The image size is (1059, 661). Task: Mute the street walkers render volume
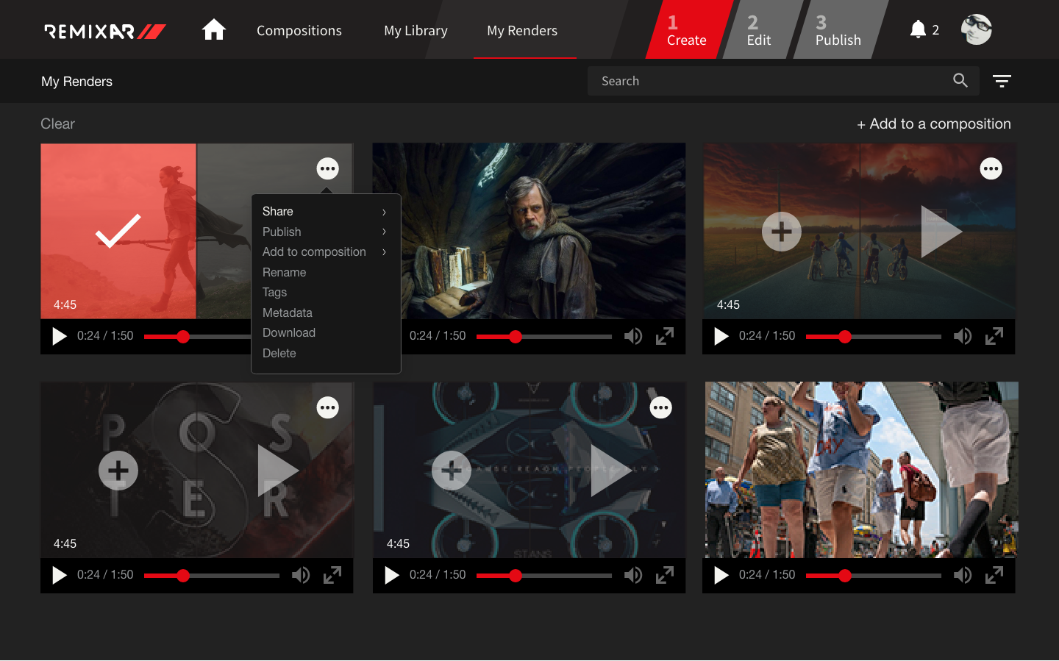tap(963, 575)
